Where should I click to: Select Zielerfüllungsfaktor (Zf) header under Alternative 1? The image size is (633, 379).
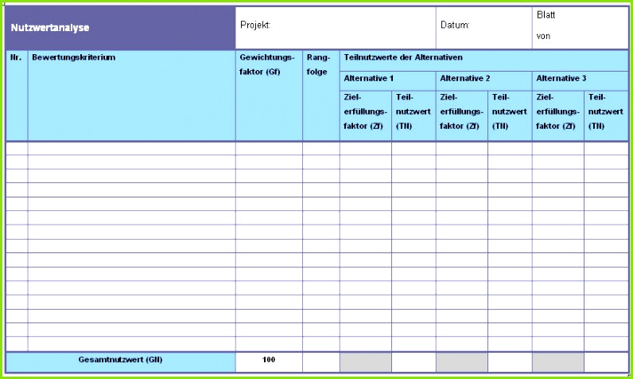pos(365,112)
